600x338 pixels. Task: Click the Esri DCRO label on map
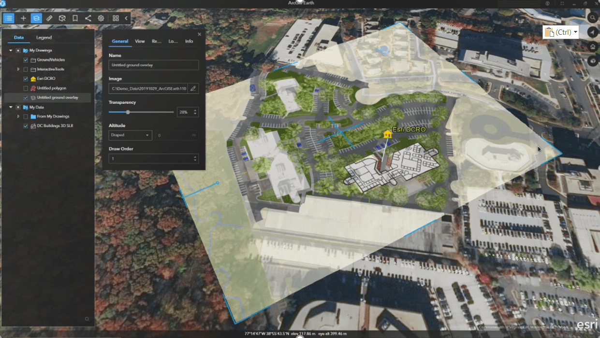pyautogui.click(x=409, y=129)
